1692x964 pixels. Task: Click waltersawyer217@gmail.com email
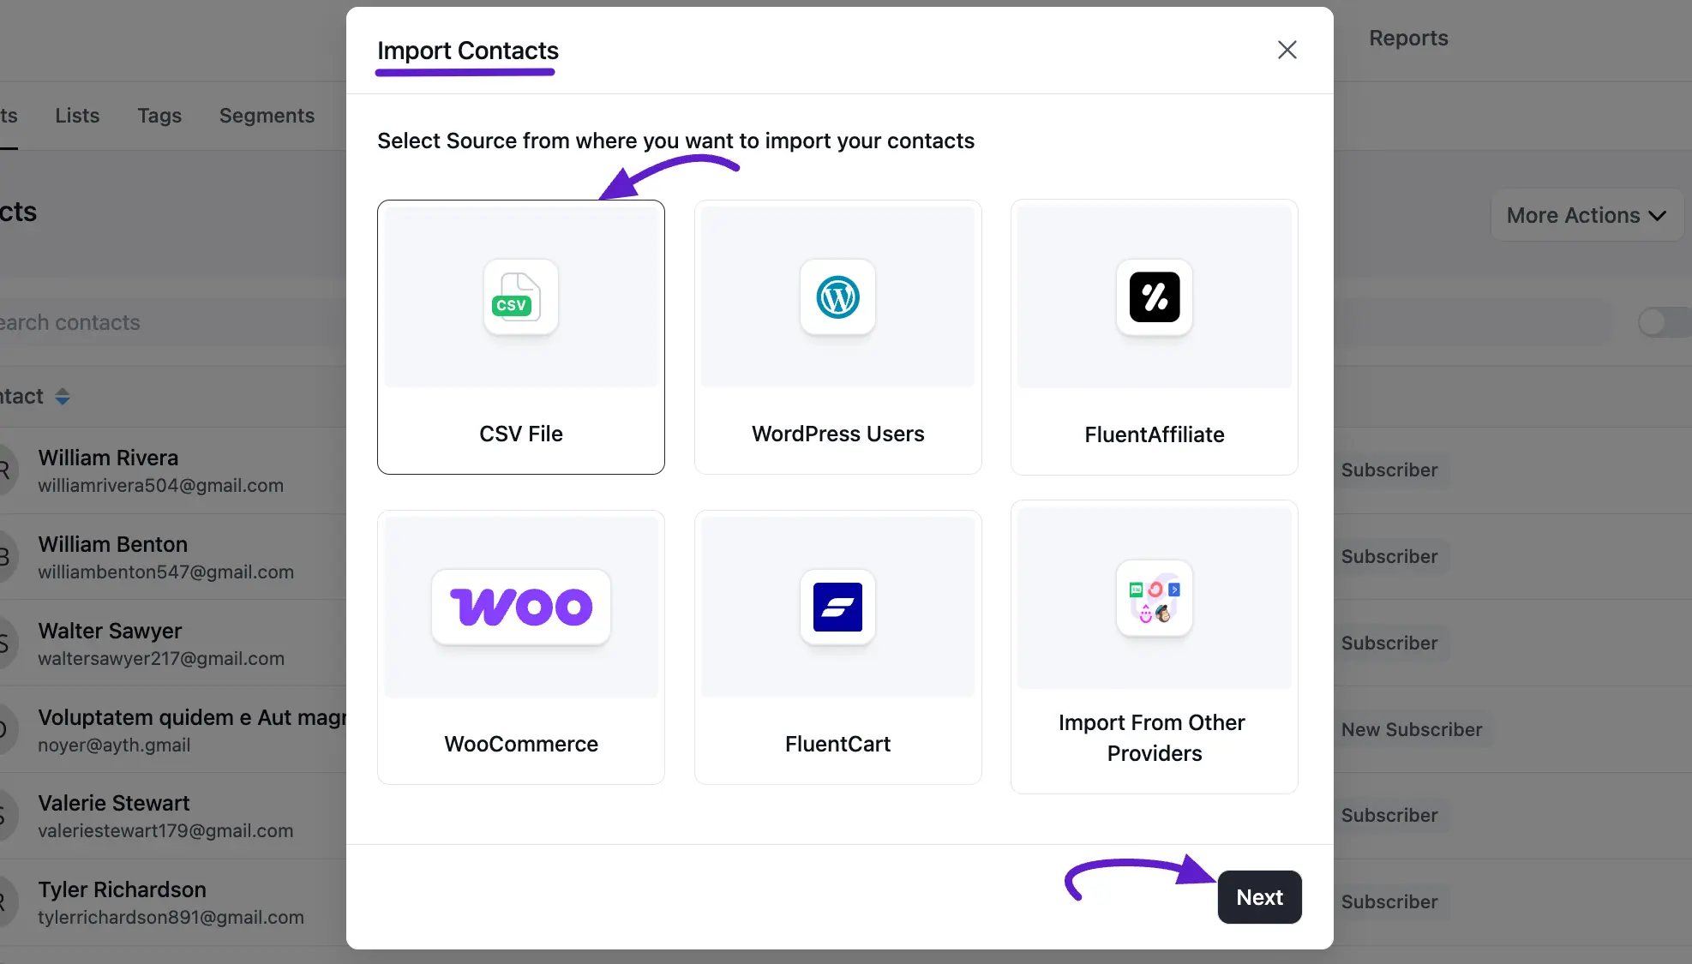[161, 658]
